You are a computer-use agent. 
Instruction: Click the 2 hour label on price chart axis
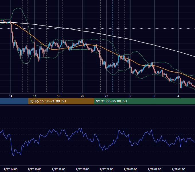pyautogui.click(x=155, y=96)
